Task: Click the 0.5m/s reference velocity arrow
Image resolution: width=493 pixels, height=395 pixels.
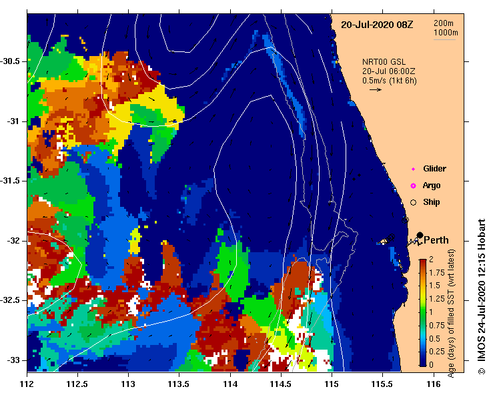Action: click(376, 89)
